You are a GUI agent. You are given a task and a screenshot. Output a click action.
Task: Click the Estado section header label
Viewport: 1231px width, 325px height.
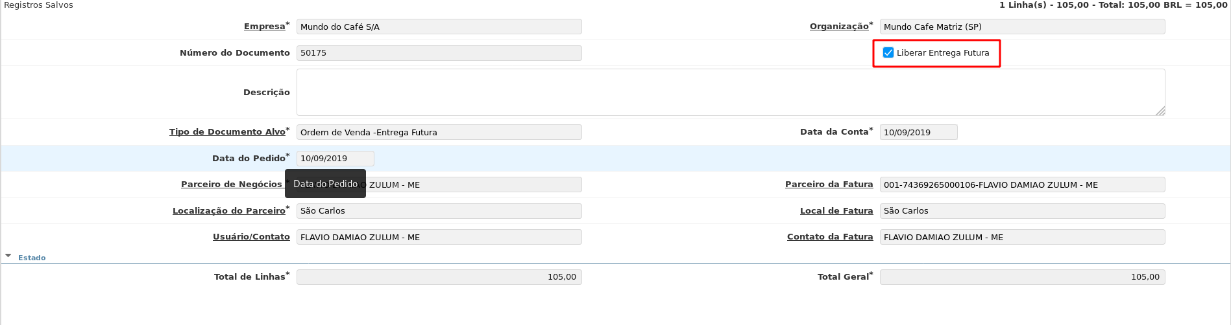click(32, 258)
